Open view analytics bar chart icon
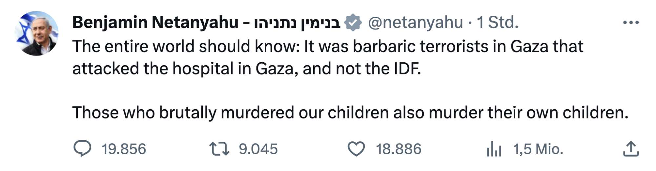656x171 pixels. pos(494,149)
